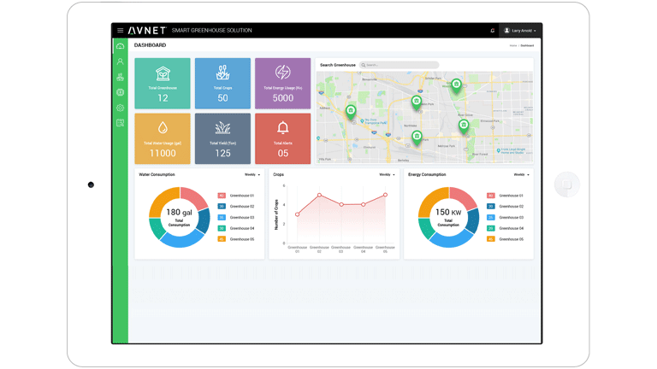This screenshot has width=657, height=369.
Task: Open the Total Alerts card
Action: coord(282,138)
